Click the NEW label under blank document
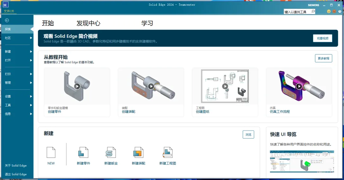Image resolution: width=344 pixels, height=180 pixels. pyautogui.click(x=51, y=163)
